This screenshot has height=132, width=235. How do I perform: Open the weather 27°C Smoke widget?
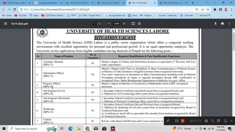point(182,129)
